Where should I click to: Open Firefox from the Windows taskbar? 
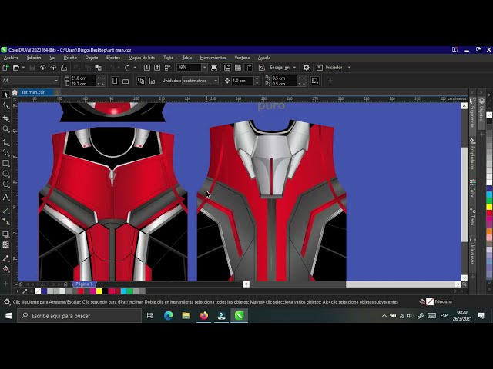[203, 316]
